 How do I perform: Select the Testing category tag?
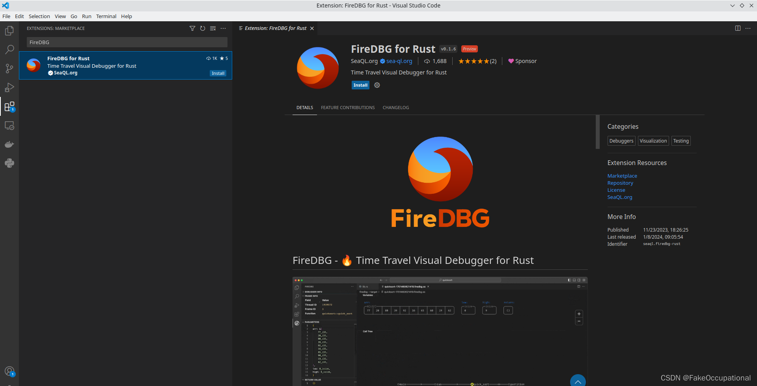click(681, 141)
